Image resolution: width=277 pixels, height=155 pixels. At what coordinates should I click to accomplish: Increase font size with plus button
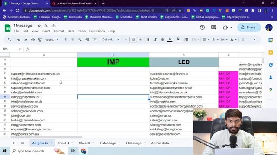point(140,40)
